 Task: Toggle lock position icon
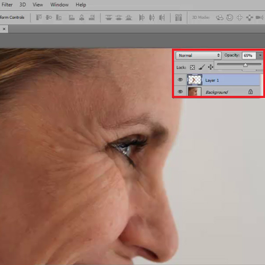(x=210, y=67)
